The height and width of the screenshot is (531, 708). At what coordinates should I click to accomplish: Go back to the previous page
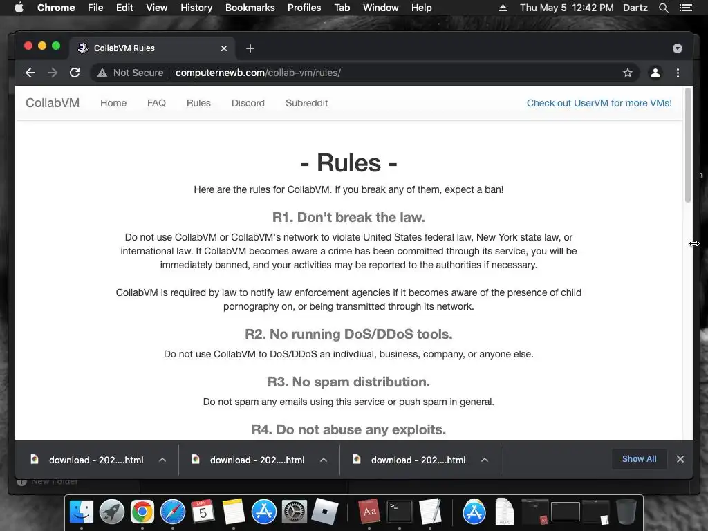(x=30, y=73)
